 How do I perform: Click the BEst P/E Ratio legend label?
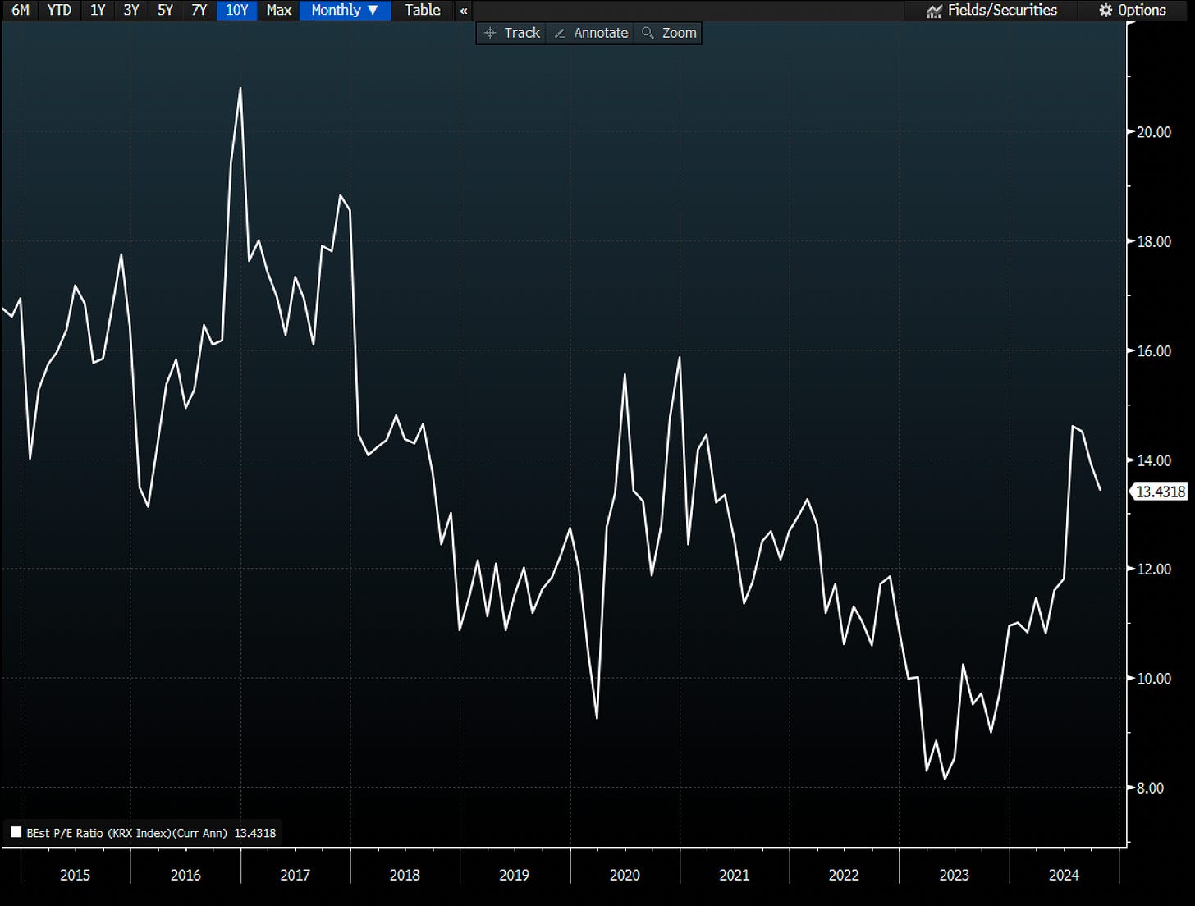127,833
